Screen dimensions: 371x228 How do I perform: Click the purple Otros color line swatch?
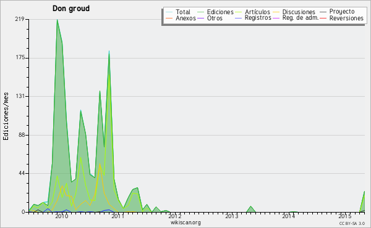pos(200,18)
